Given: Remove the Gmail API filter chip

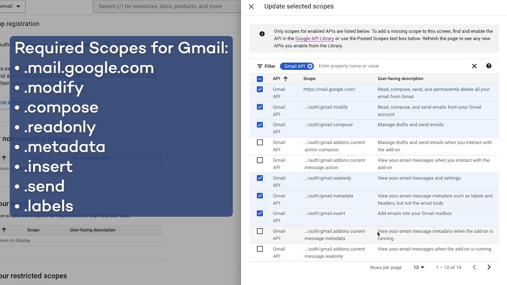Looking at the screenshot, I should point(310,66).
